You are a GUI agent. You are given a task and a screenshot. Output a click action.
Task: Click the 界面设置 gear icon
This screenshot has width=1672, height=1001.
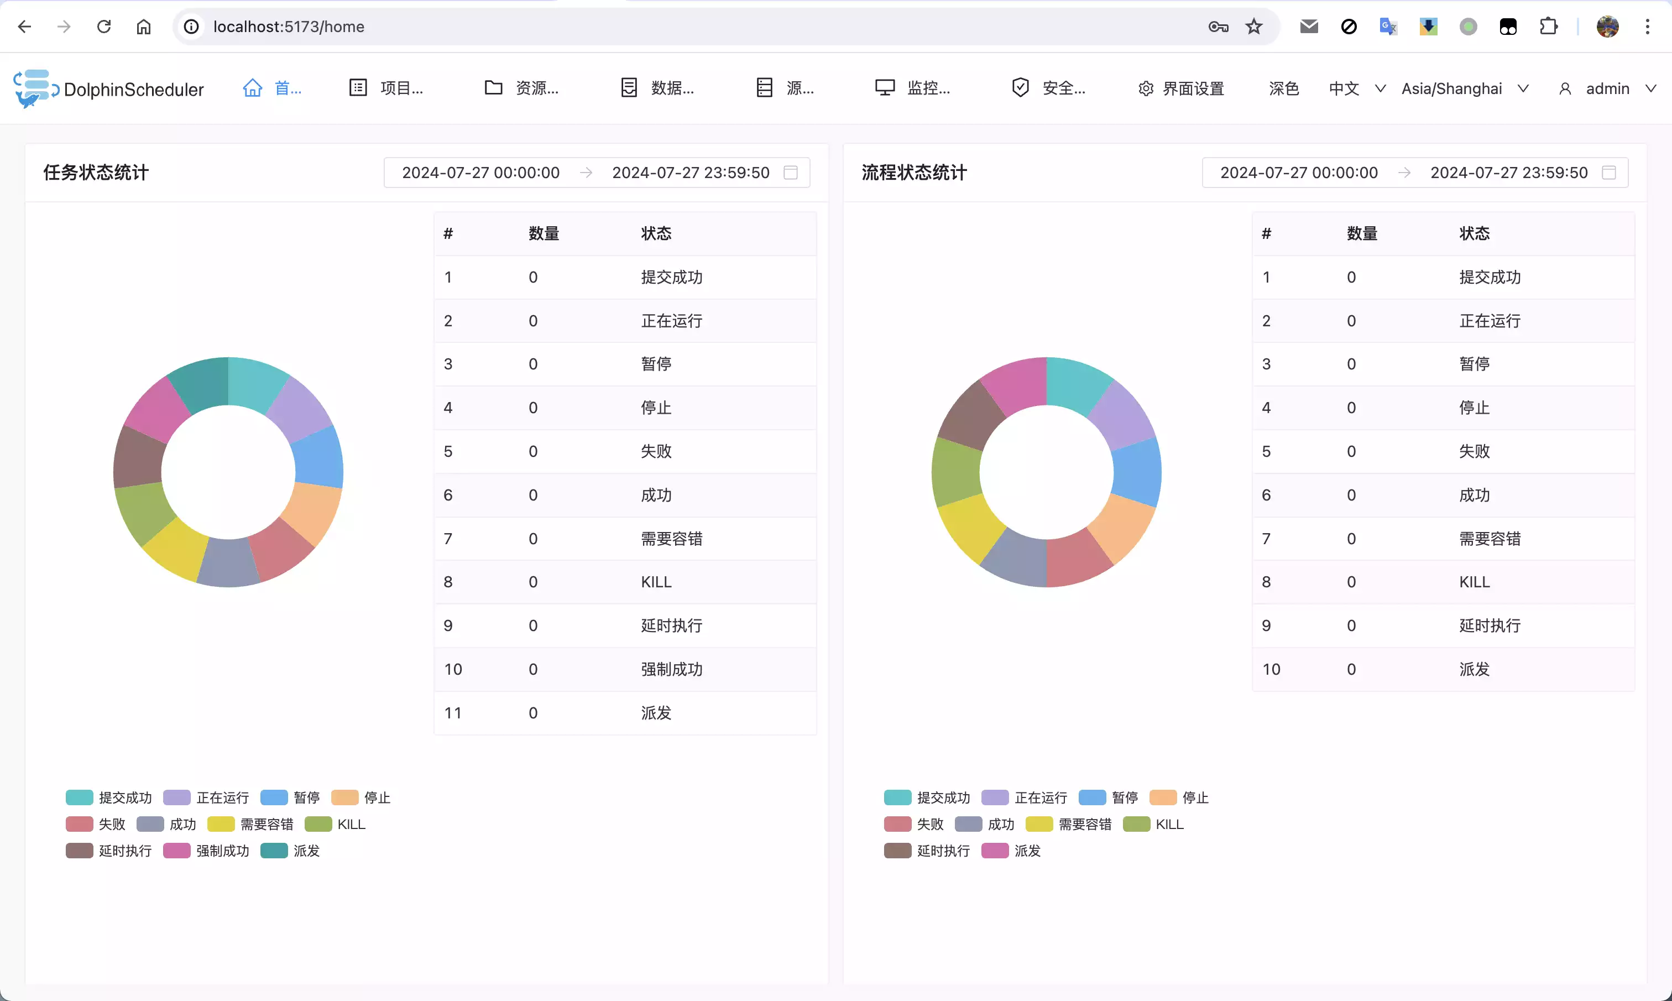1146,89
